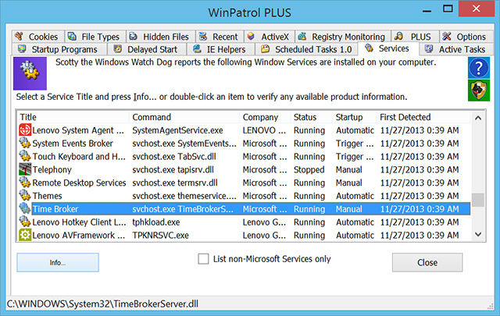This screenshot has width=500, height=316.
Task: Click the Telephony service row icon
Action: [24, 169]
